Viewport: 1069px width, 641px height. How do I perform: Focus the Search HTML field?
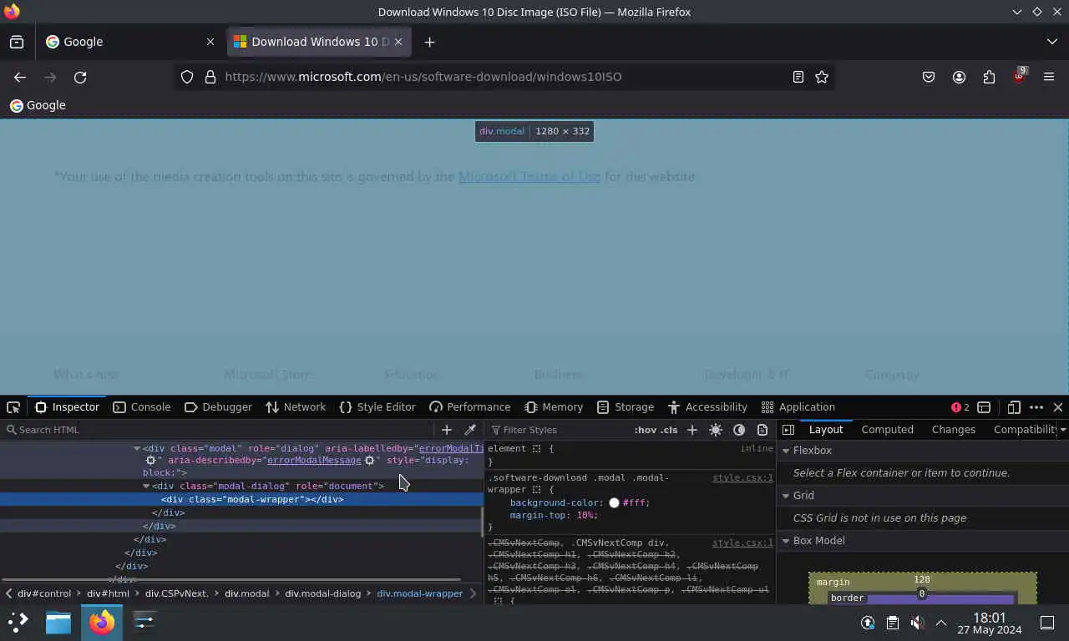pos(217,430)
